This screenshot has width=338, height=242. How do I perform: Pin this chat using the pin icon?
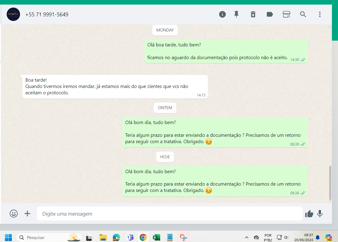[237, 14]
